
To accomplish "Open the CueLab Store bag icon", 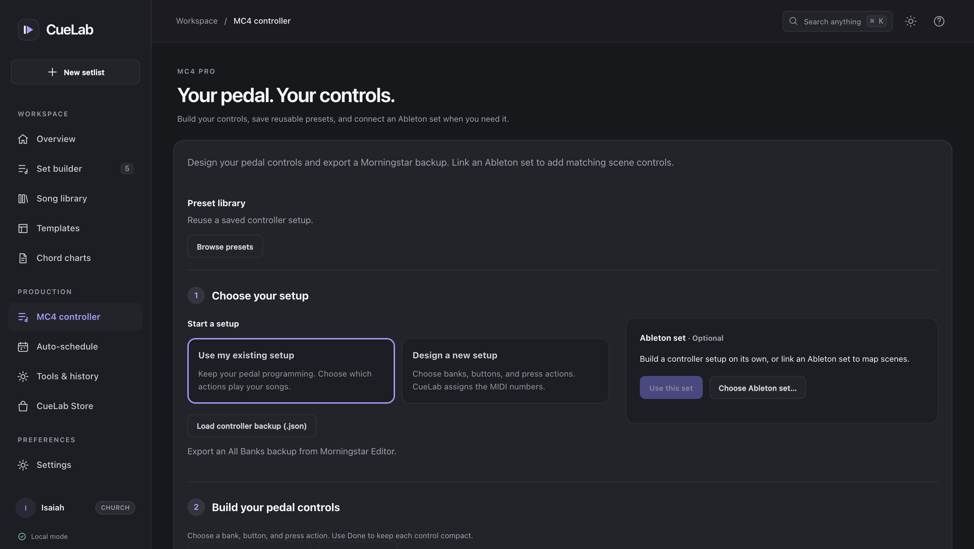I will (23, 406).
